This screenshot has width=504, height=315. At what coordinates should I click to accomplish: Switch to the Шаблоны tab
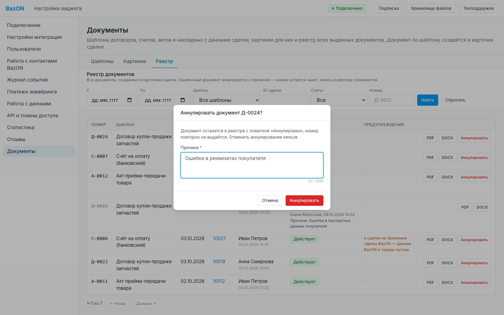(102, 61)
